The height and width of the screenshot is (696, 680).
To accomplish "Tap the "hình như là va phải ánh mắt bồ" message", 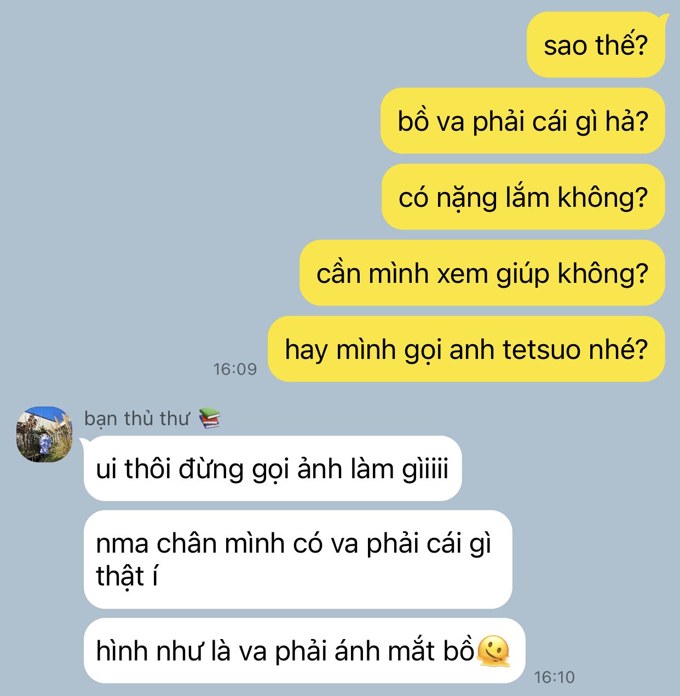I will click(304, 651).
